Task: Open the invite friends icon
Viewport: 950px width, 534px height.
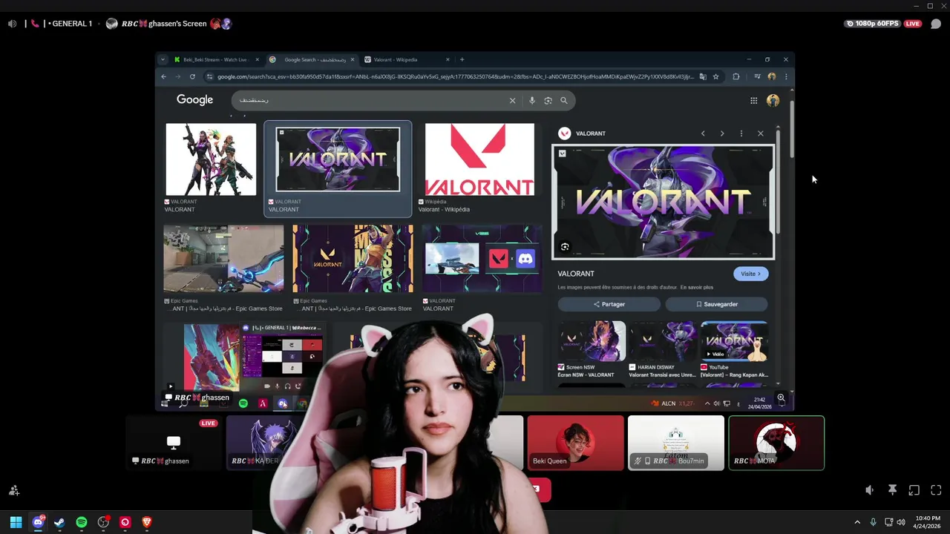Action: [13, 490]
